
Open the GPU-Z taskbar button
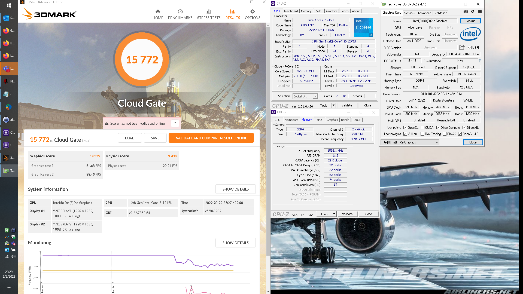[9, 170]
